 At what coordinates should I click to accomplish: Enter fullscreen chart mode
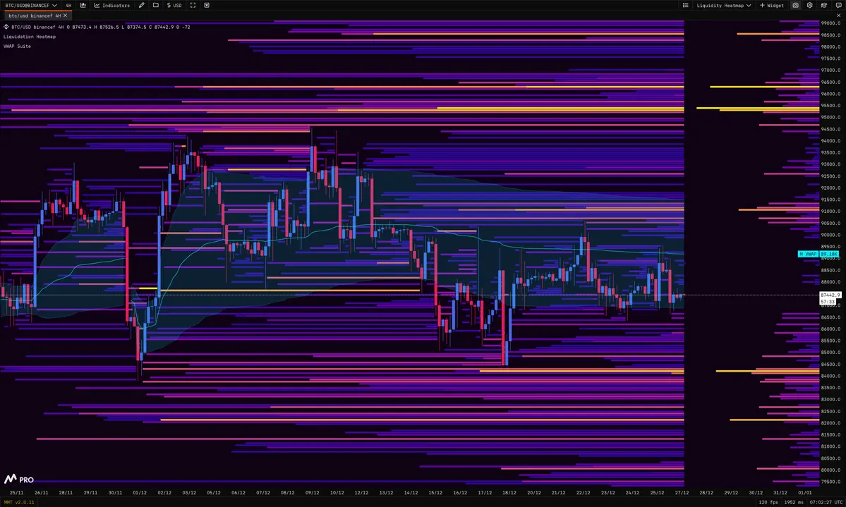click(193, 6)
